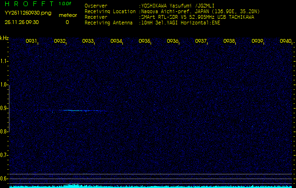The image size is (296, 188).
Task: Click the green "meteor" label
Action: 68,15
